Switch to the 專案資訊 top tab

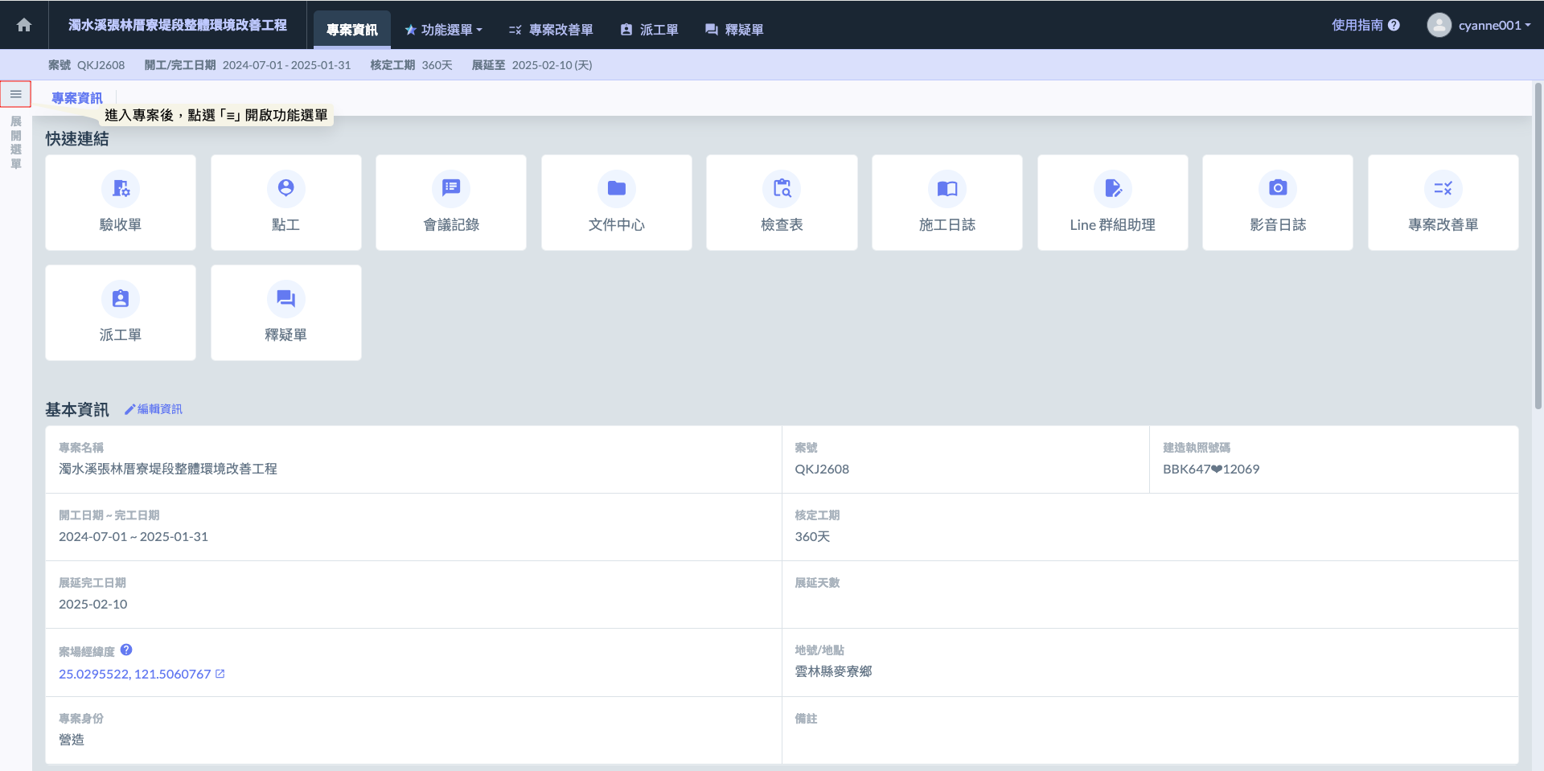[x=351, y=30]
